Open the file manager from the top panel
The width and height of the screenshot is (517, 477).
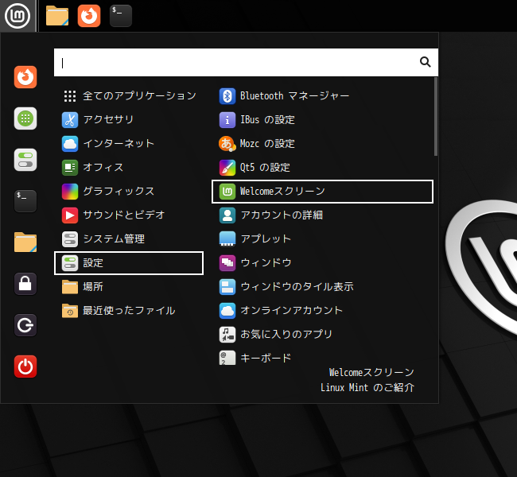(x=57, y=16)
